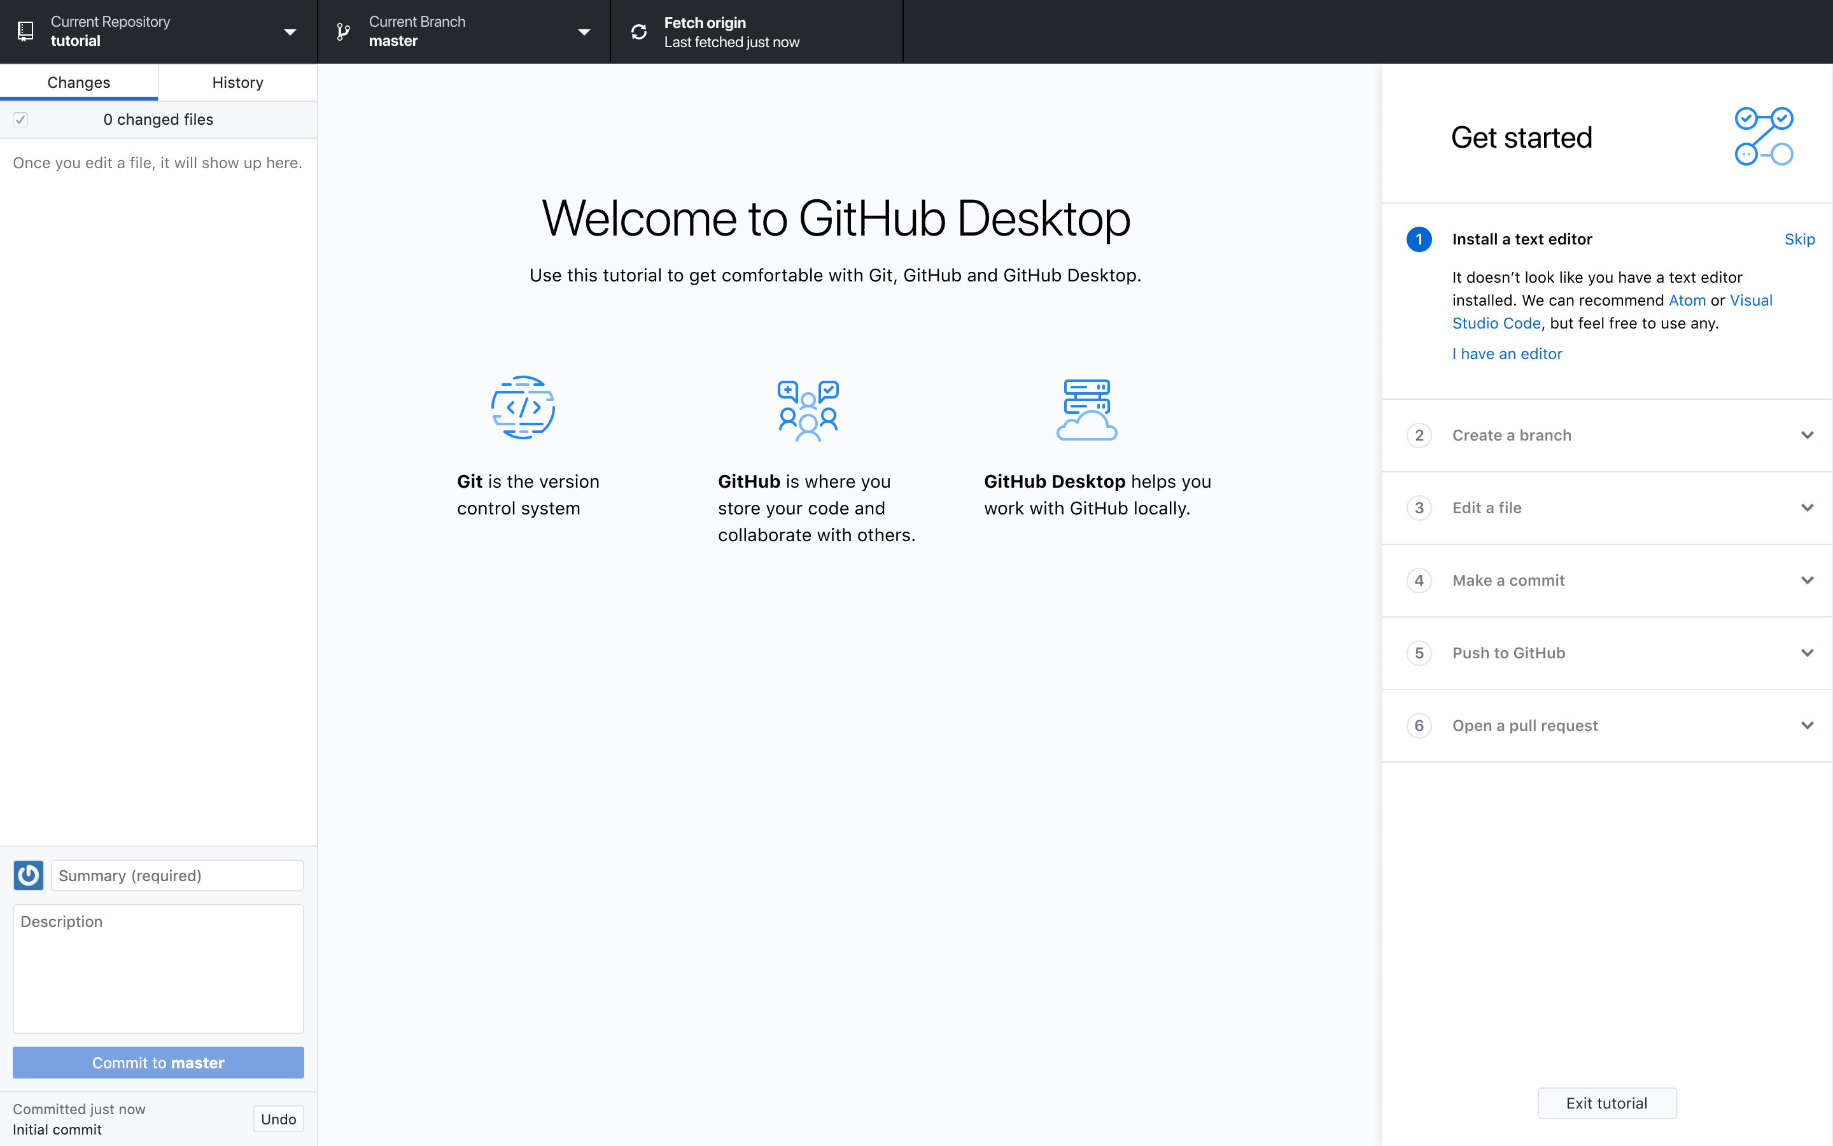Click the commit author avatar icon
This screenshot has width=1833, height=1146.
[28, 875]
